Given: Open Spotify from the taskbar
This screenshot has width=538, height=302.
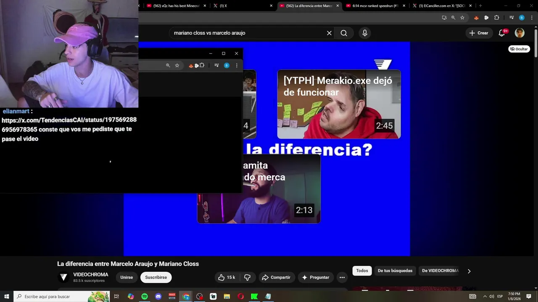Looking at the screenshot, I should point(145,297).
